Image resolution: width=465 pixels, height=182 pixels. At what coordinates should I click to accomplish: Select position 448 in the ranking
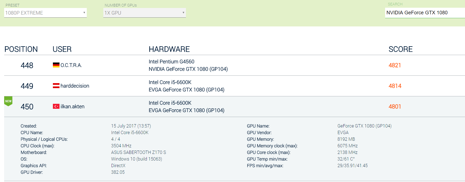tap(27, 66)
